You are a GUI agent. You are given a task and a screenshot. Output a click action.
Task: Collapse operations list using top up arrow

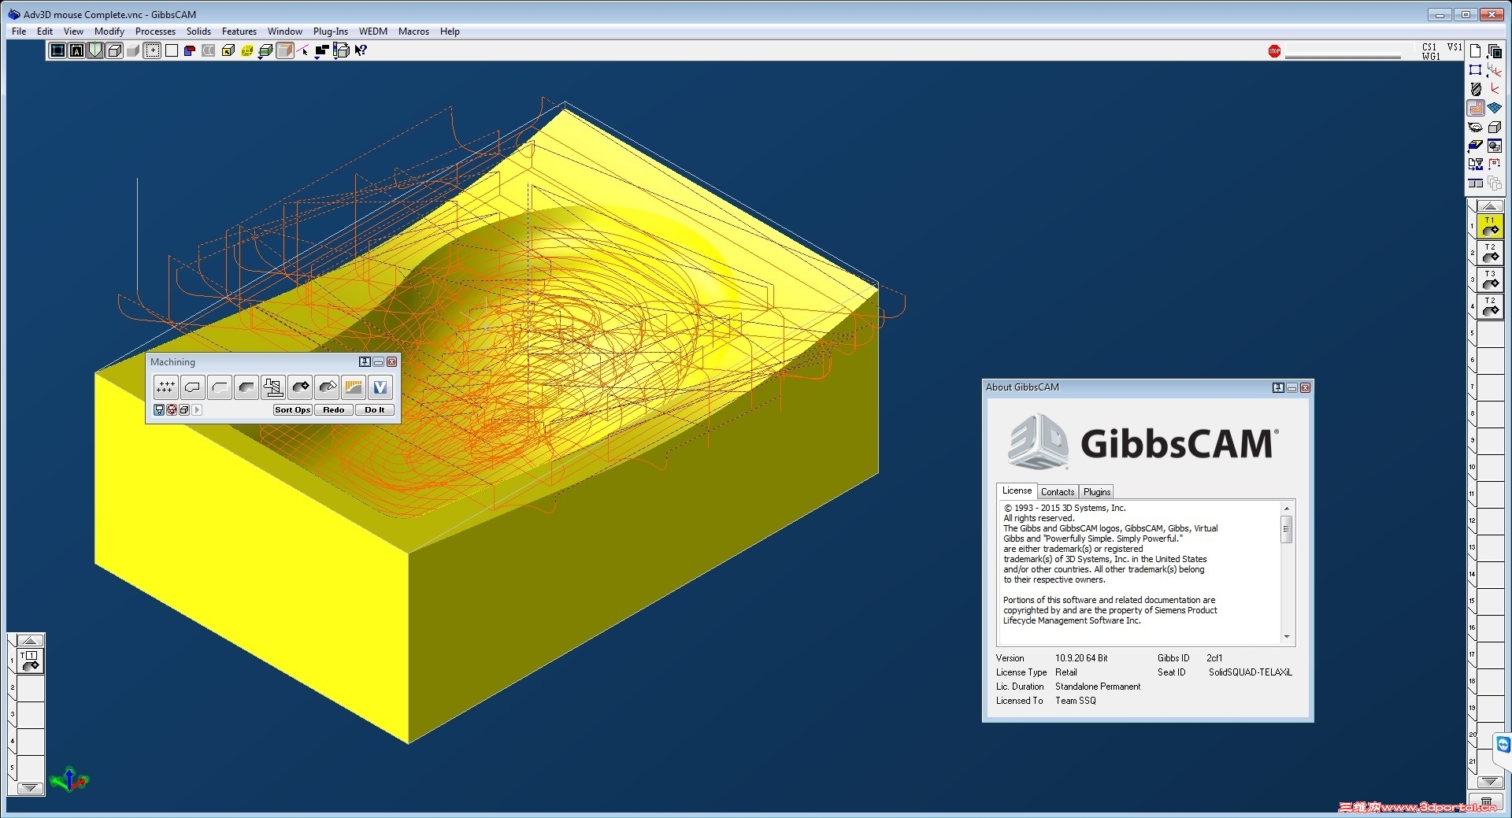[x=1489, y=206]
